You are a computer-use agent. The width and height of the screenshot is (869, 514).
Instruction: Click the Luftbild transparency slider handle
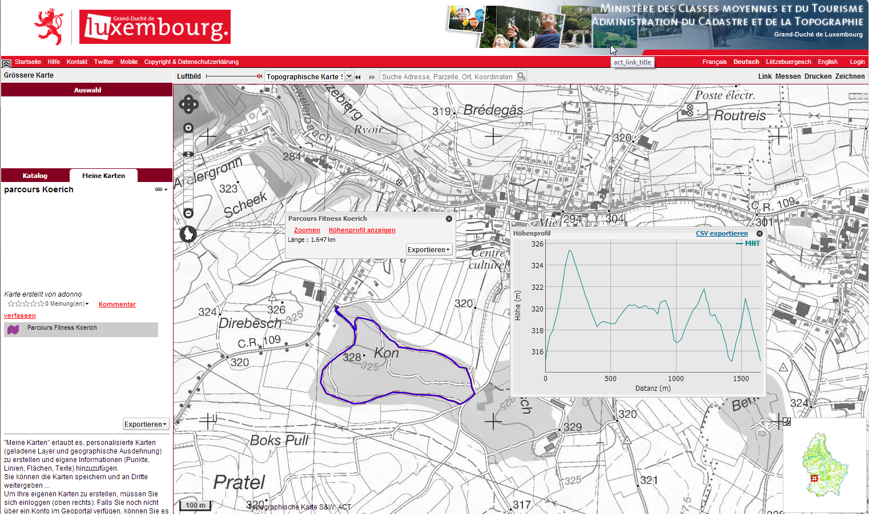pos(259,76)
